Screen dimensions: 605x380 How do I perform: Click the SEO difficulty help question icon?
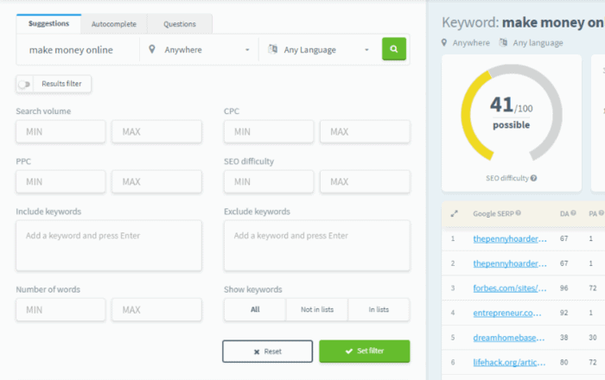pos(533,178)
